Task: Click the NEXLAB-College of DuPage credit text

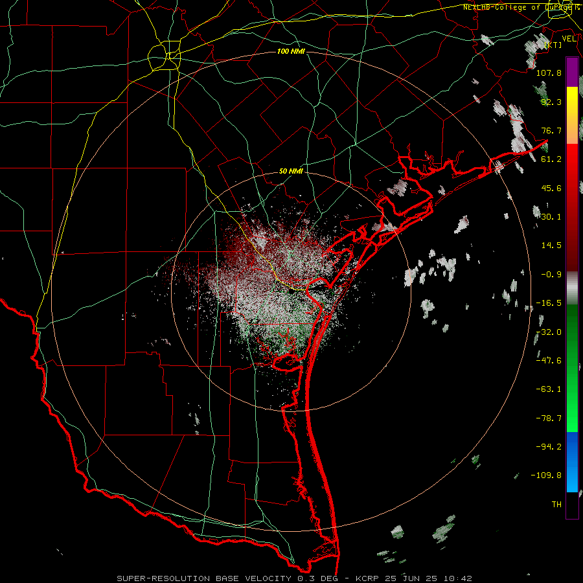Action: (x=522, y=7)
